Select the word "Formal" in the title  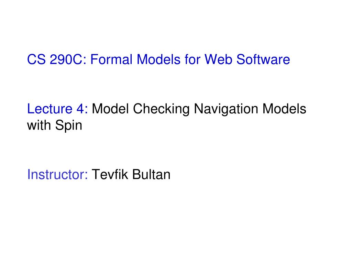pyautogui.click(x=111, y=59)
